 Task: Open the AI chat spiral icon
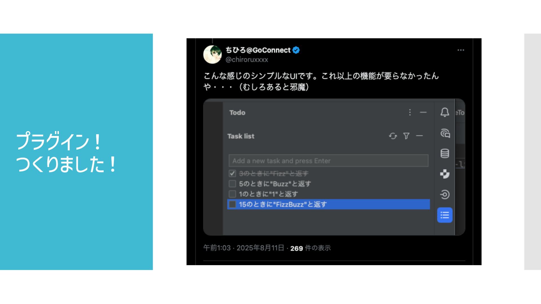(445, 133)
